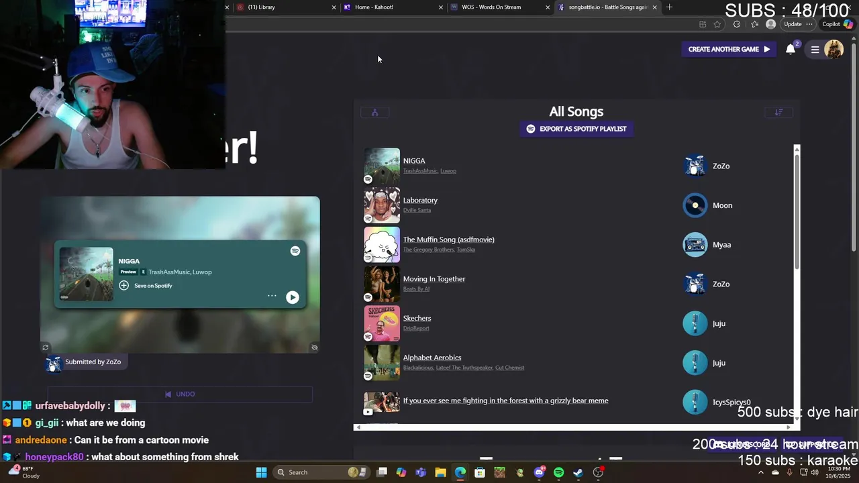Open Steam from the taskbar

578,472
